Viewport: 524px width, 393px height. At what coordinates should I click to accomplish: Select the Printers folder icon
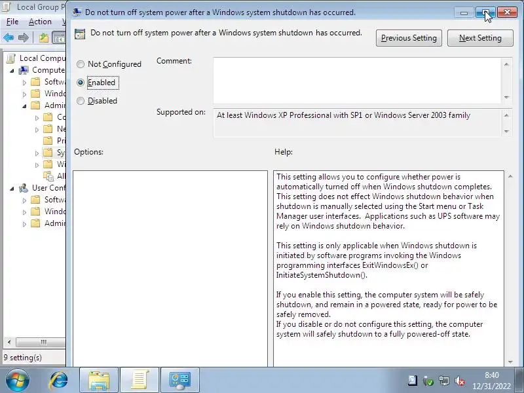[48, 140]
